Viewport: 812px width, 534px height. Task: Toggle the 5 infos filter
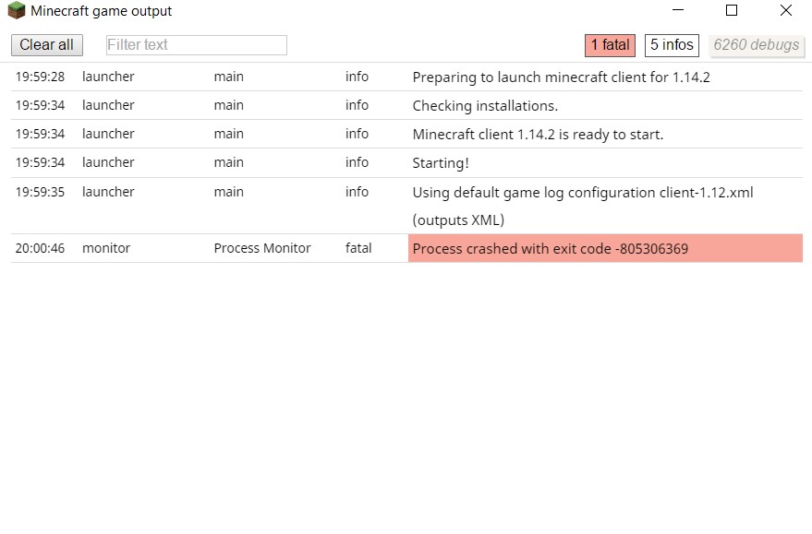click(672, 45)
